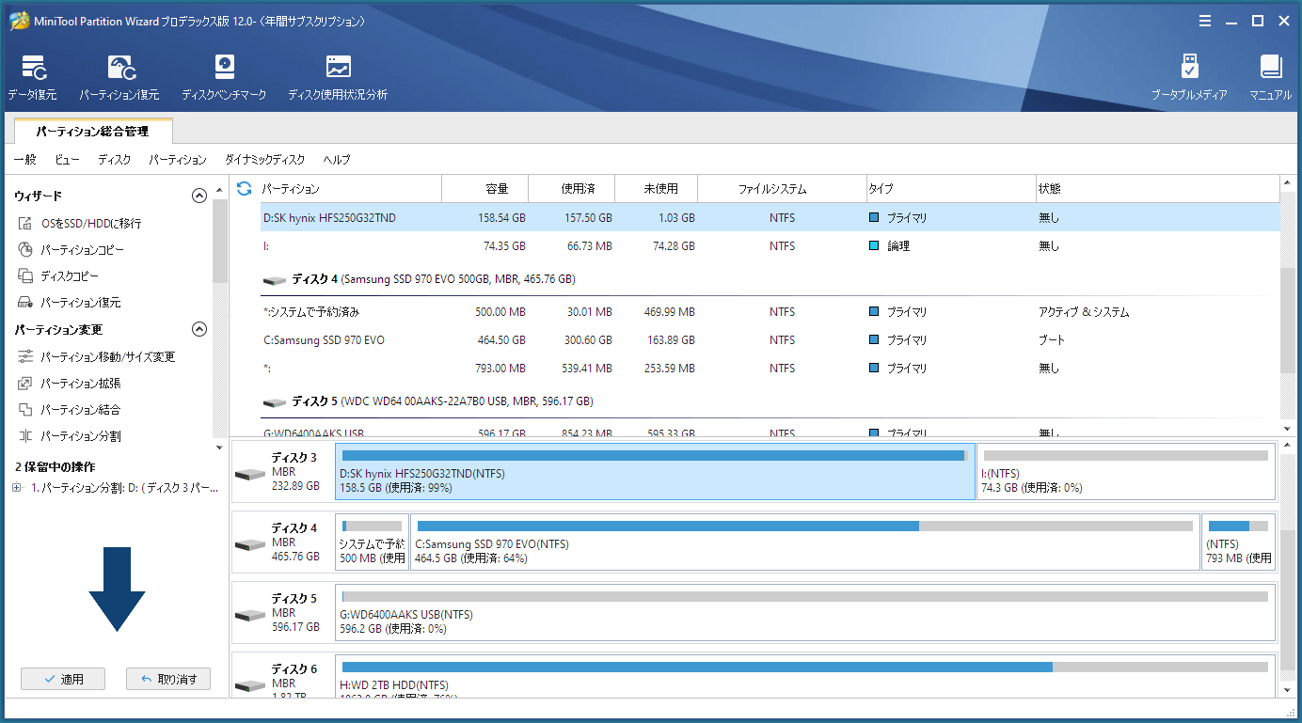Open ディスクベンチマーク tool

point(224,77)
